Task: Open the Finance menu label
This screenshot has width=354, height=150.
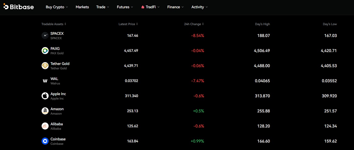Action: coord(174,7)
